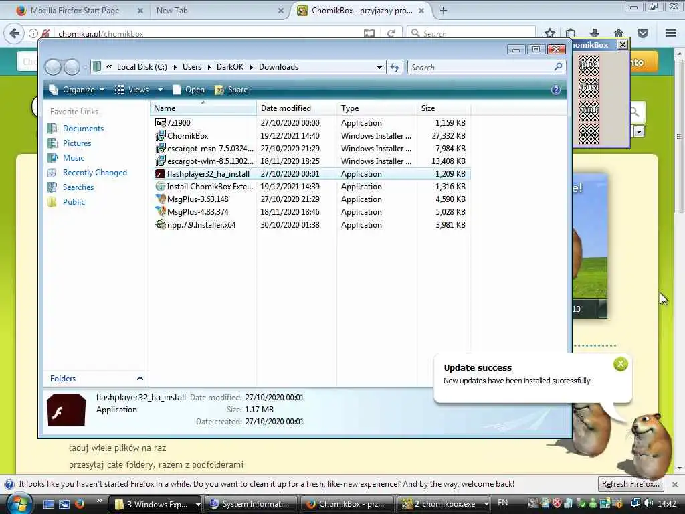
Task: Show site information icon in URL bar
Action: pos(33,33)
